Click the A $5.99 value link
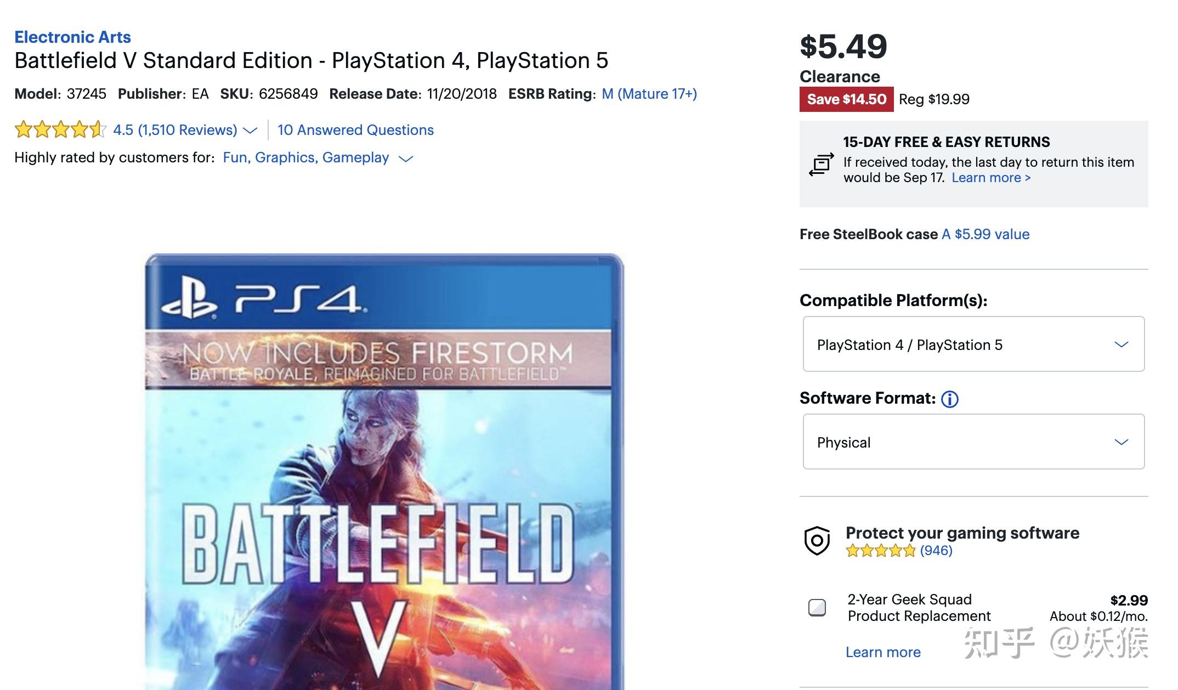Screen dimensions: 1178x690 986,234
